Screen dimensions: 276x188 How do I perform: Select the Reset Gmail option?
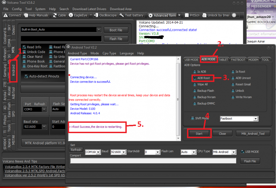(233, 84)
